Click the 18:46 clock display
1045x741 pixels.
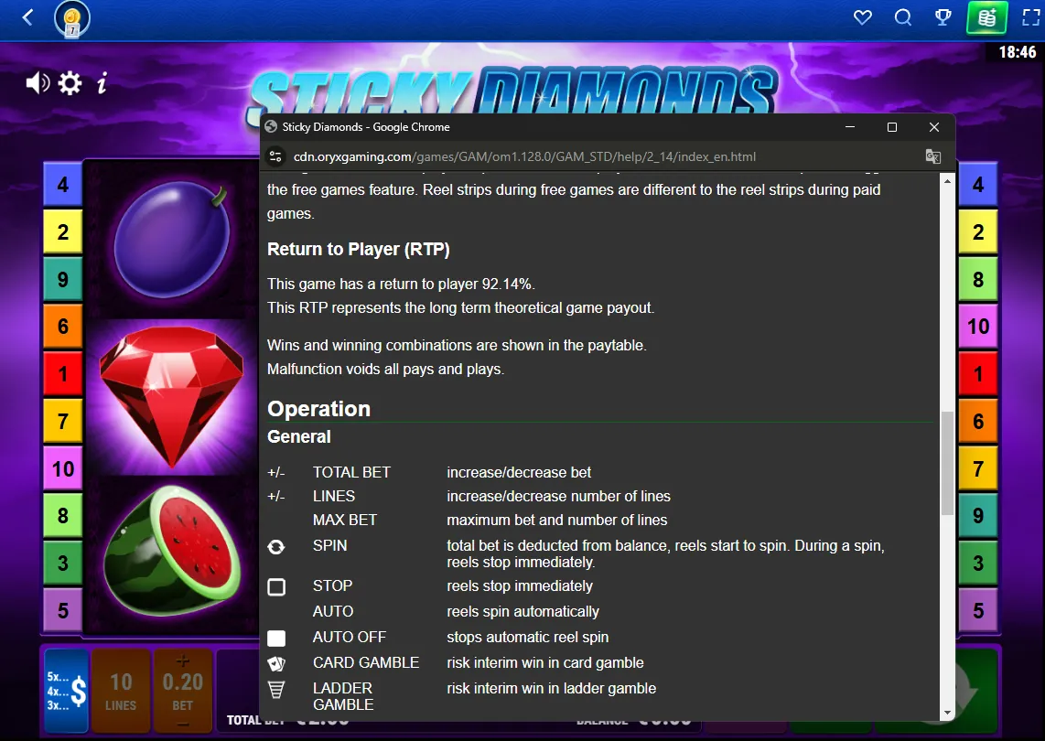(x=1018, y=52)
